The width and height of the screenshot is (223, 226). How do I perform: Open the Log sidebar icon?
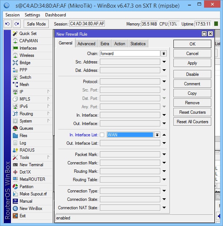click(15, 143)
